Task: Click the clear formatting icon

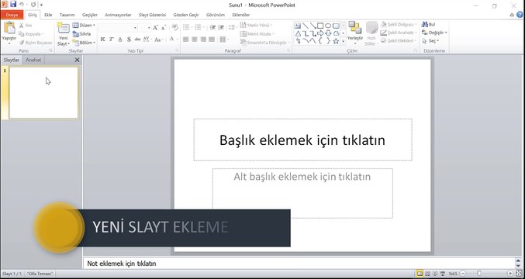Action: (174, 28)
